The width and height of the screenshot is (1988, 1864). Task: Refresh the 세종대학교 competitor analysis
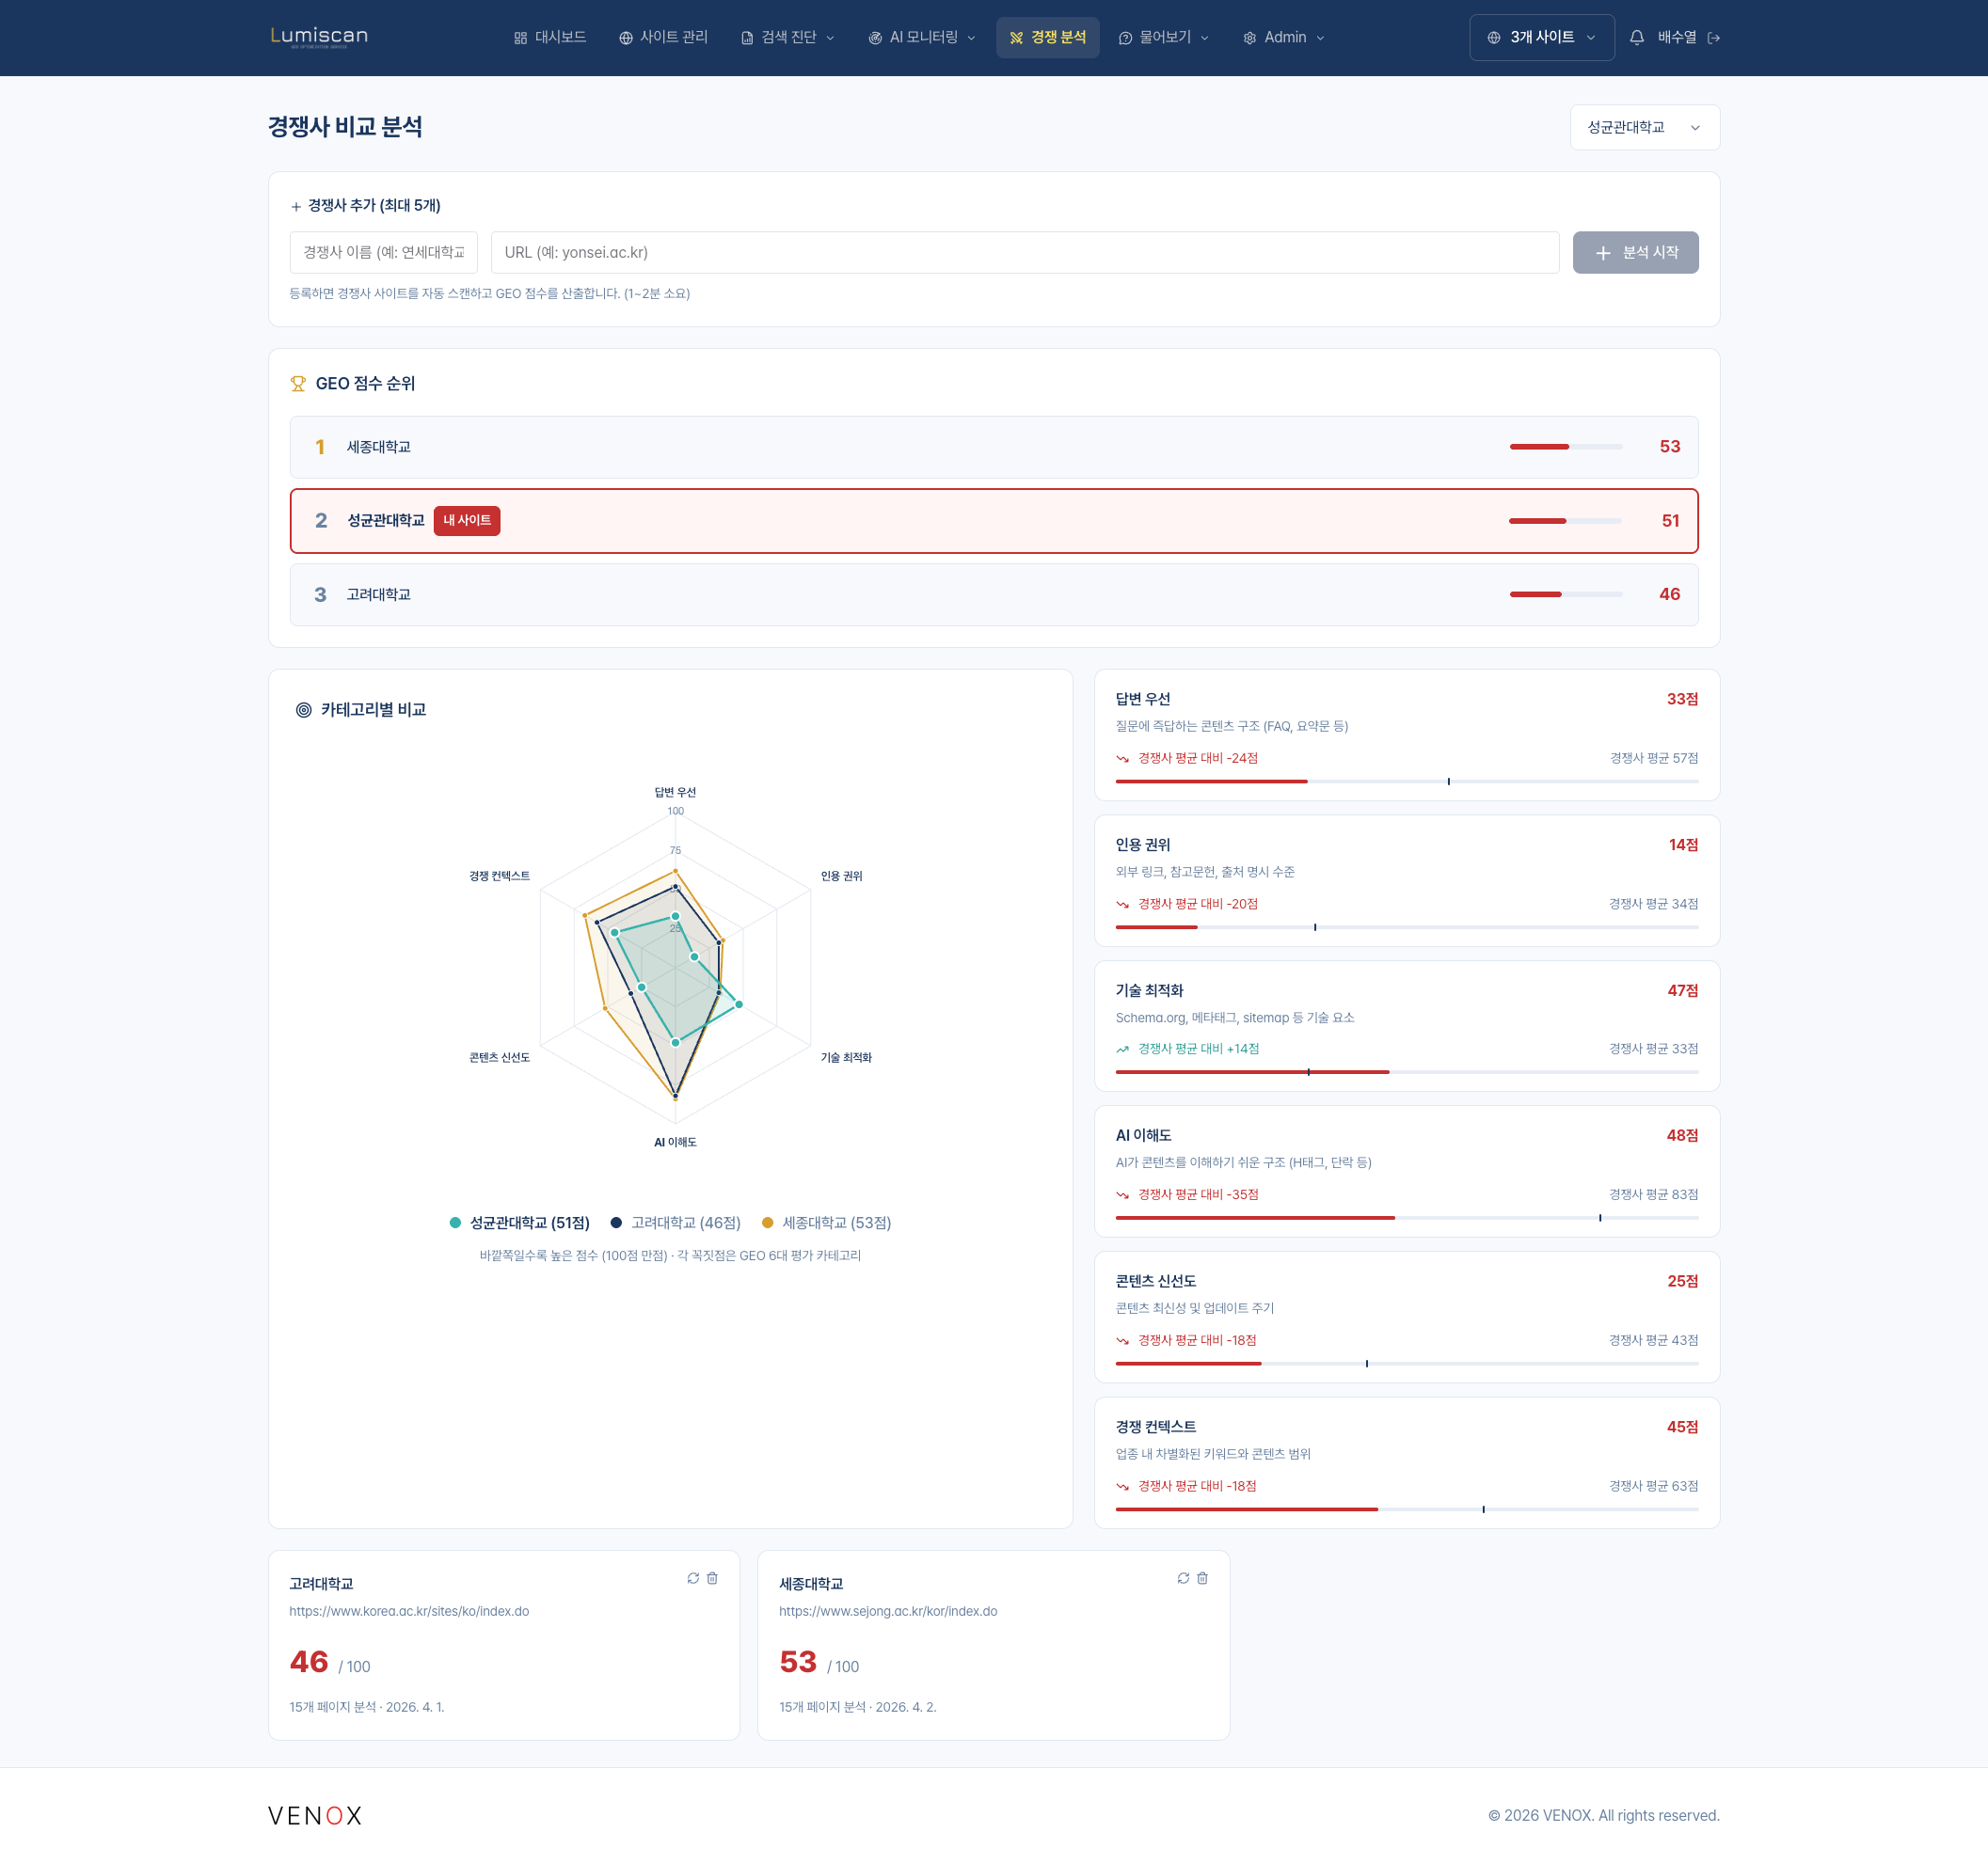1183,1577
